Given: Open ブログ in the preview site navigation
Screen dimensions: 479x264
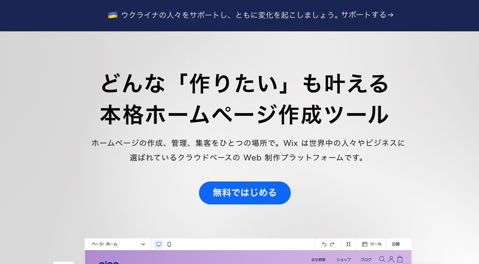Looking at the screenshot, I should [366, 260].
